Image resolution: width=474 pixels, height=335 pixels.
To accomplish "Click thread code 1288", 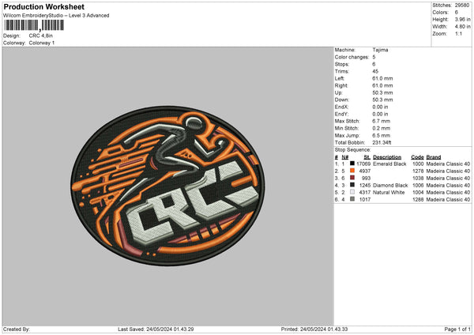I will [418, 200].
